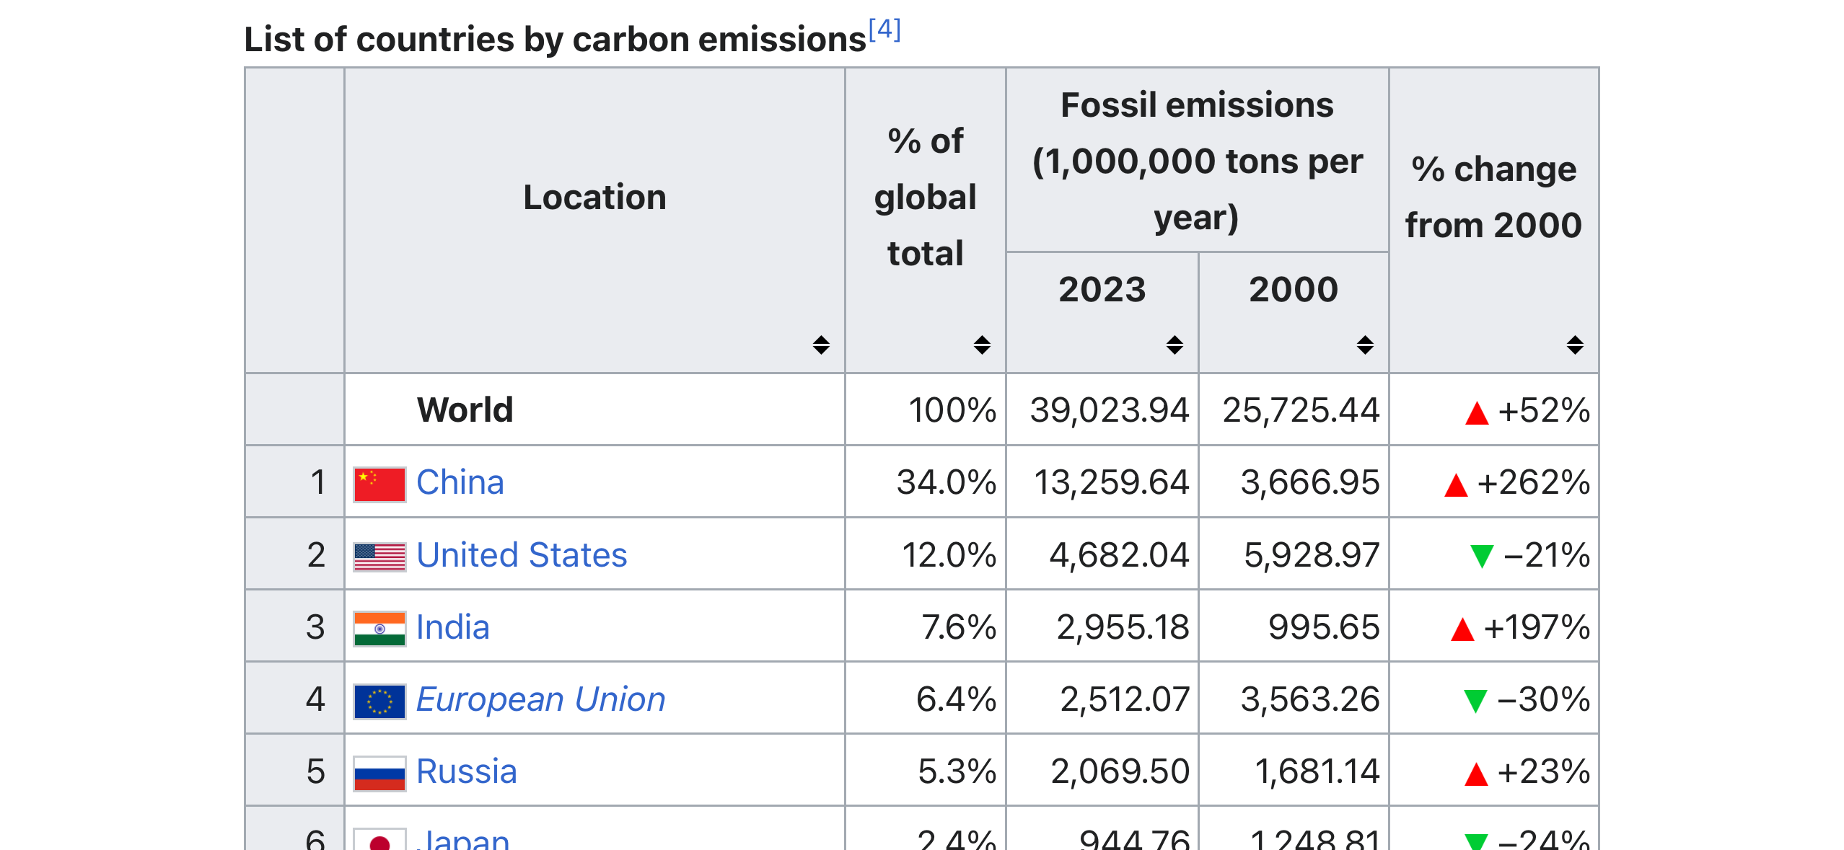Click the European Union flag icon
1844x850 pixels.
tap(379, 700)
